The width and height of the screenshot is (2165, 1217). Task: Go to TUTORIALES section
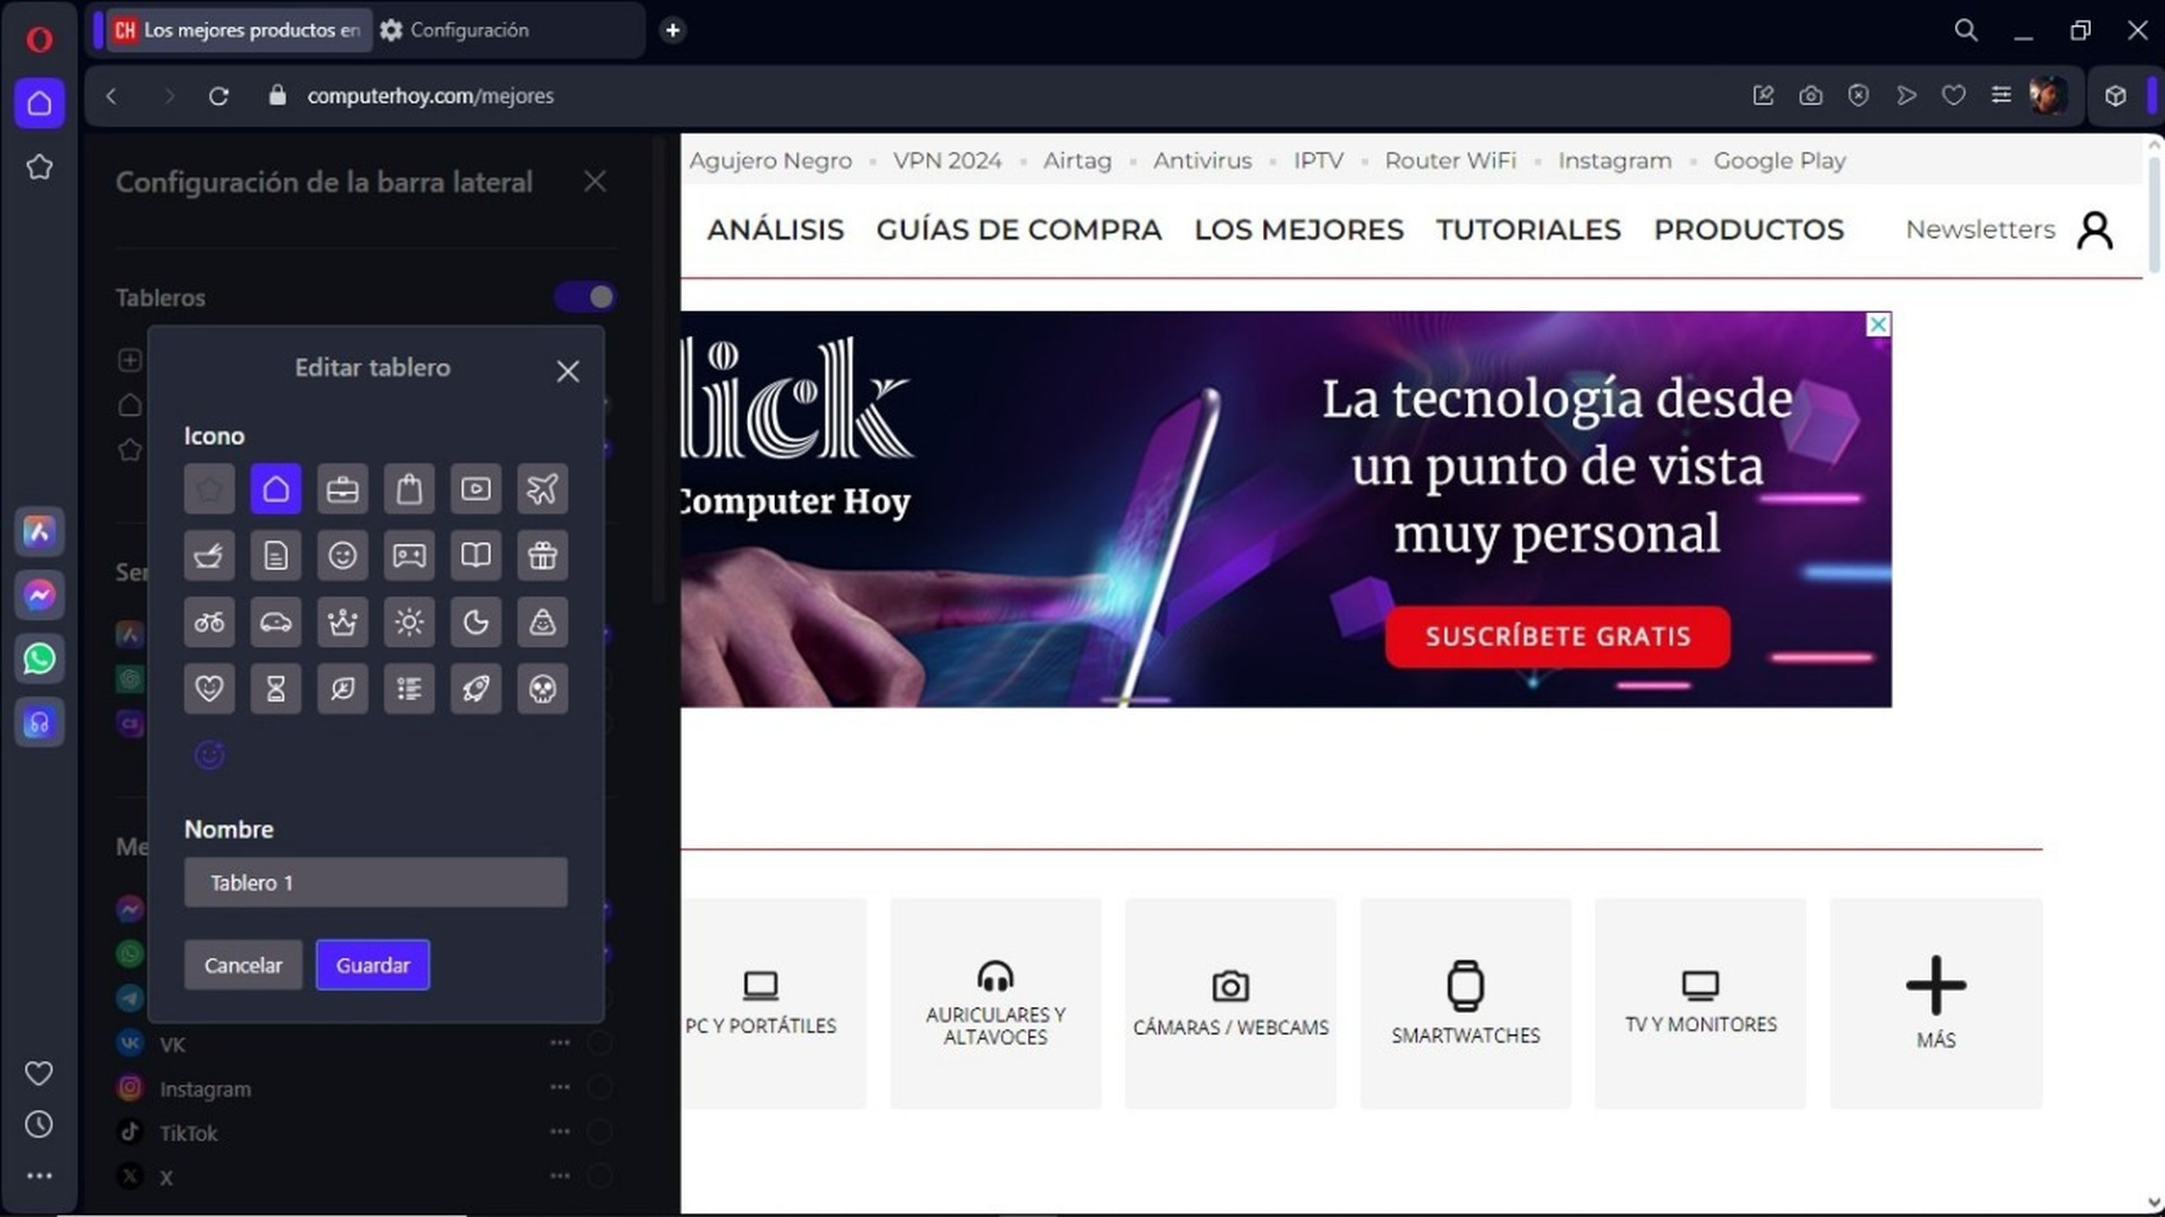[1528, 229]
